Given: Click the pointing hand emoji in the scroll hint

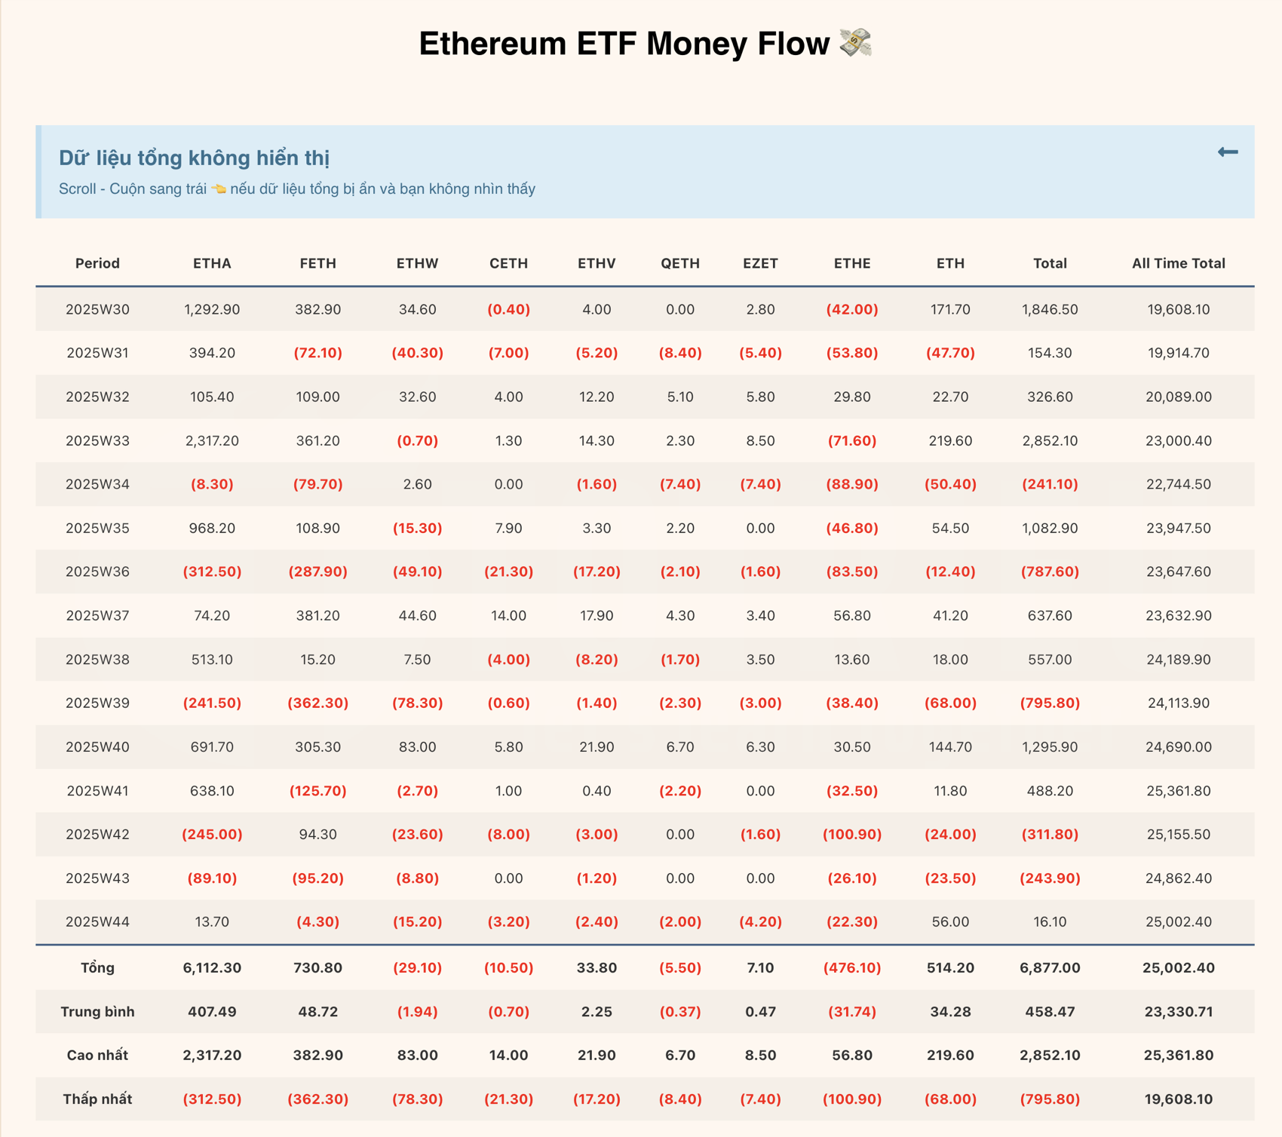Looking at the screenshot, I should [219, 190].
